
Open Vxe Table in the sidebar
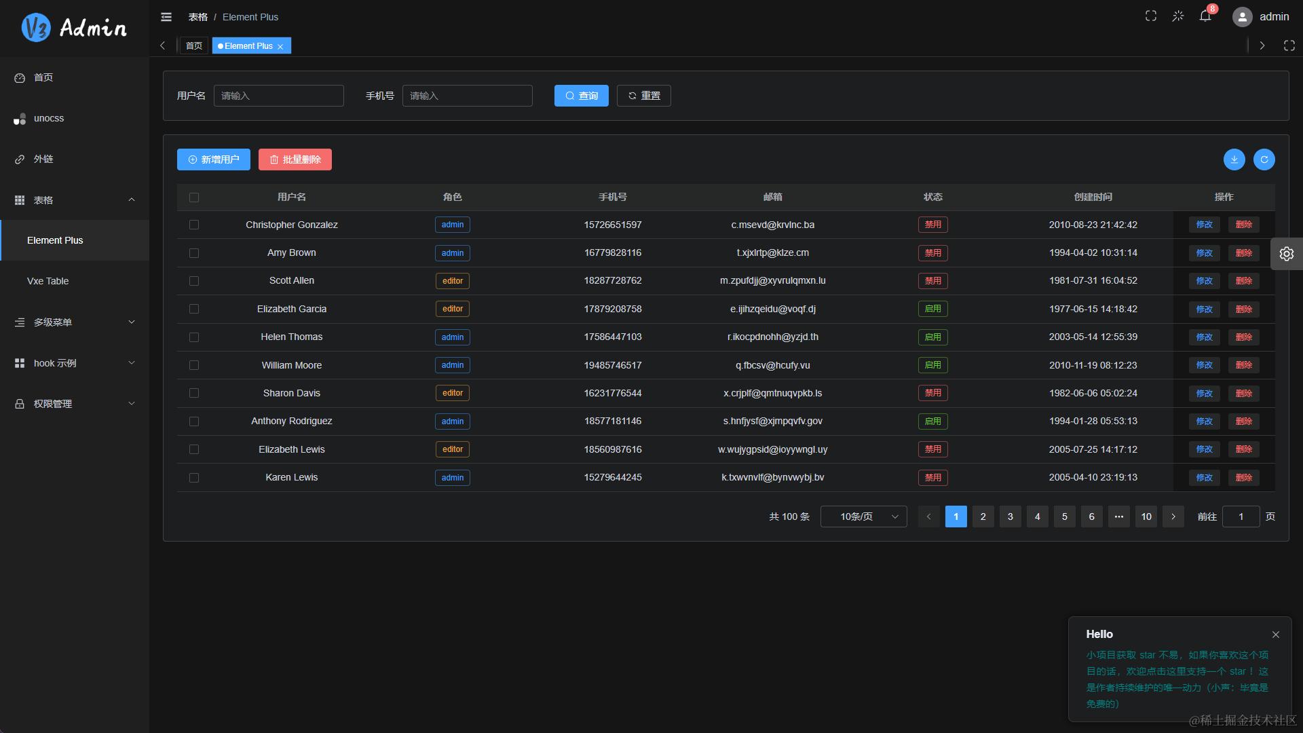click(48, 281)
